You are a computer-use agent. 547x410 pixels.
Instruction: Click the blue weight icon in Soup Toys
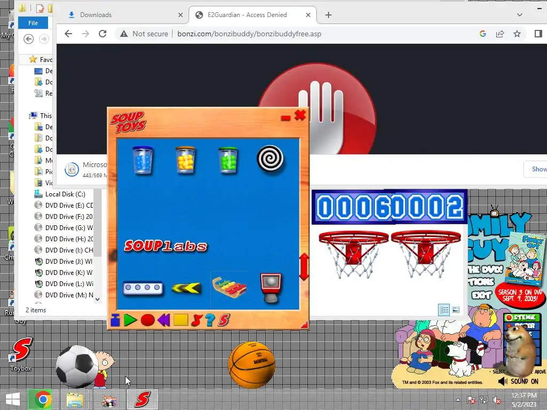coord(115,320)
